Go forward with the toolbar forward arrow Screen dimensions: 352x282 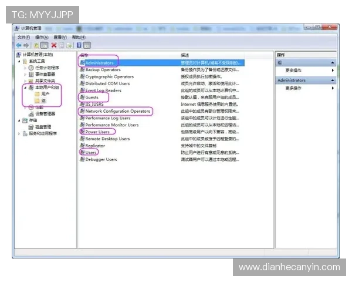pos(26,45)
